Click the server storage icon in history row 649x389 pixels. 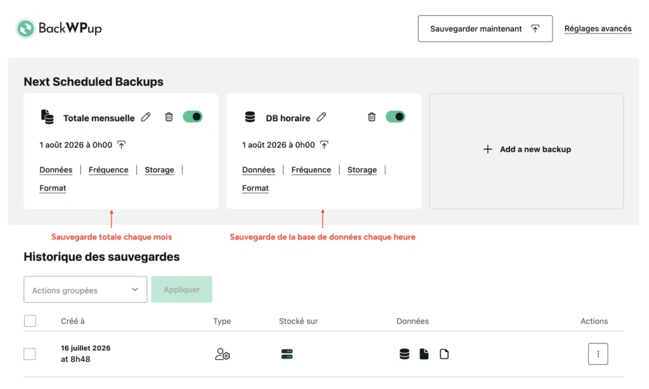pos(287,354)
